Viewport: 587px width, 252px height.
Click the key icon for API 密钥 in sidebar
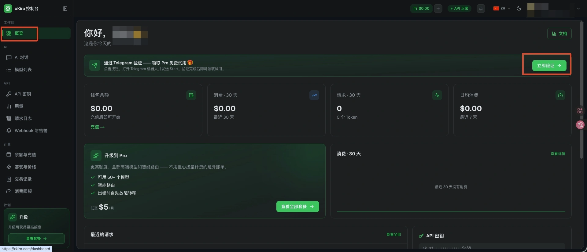(9, 94)
